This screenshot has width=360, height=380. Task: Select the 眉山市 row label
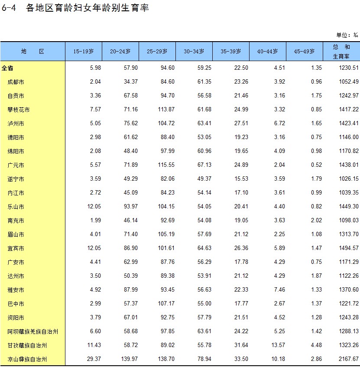click(x=16, y=234)
